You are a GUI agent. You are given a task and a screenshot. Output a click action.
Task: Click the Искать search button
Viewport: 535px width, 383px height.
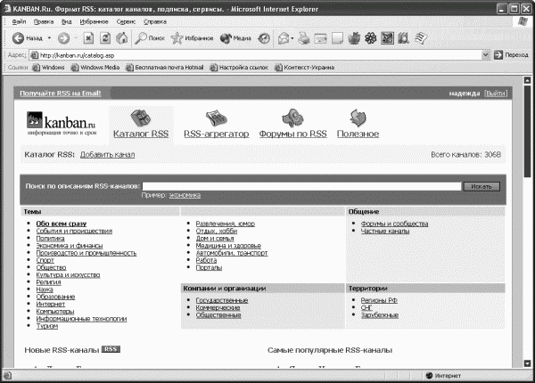[481, 186]
